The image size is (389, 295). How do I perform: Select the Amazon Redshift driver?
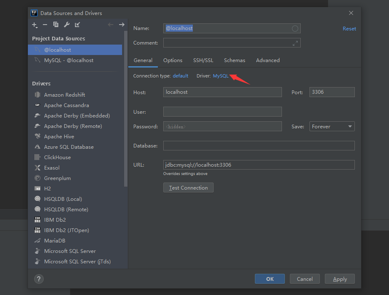click(76, 95)
